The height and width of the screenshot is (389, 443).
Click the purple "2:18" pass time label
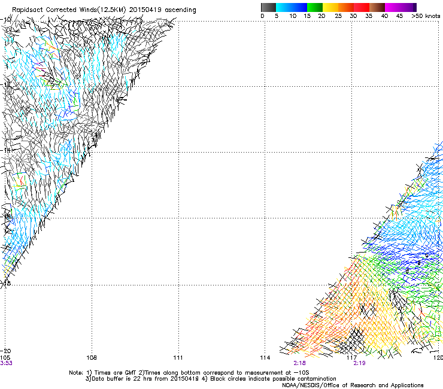coord(299,363)
